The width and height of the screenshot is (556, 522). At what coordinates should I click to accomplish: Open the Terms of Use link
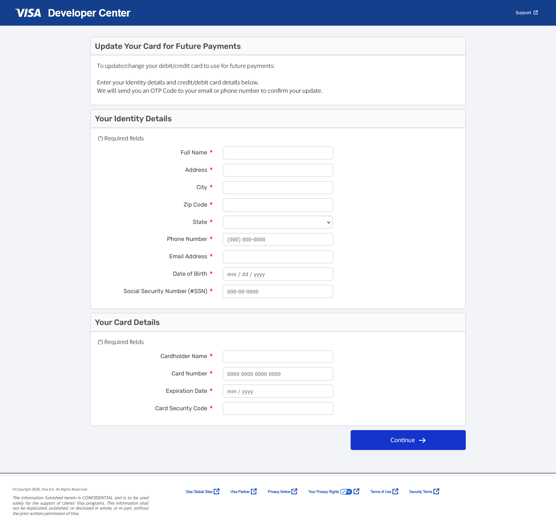tap(381, 492)
